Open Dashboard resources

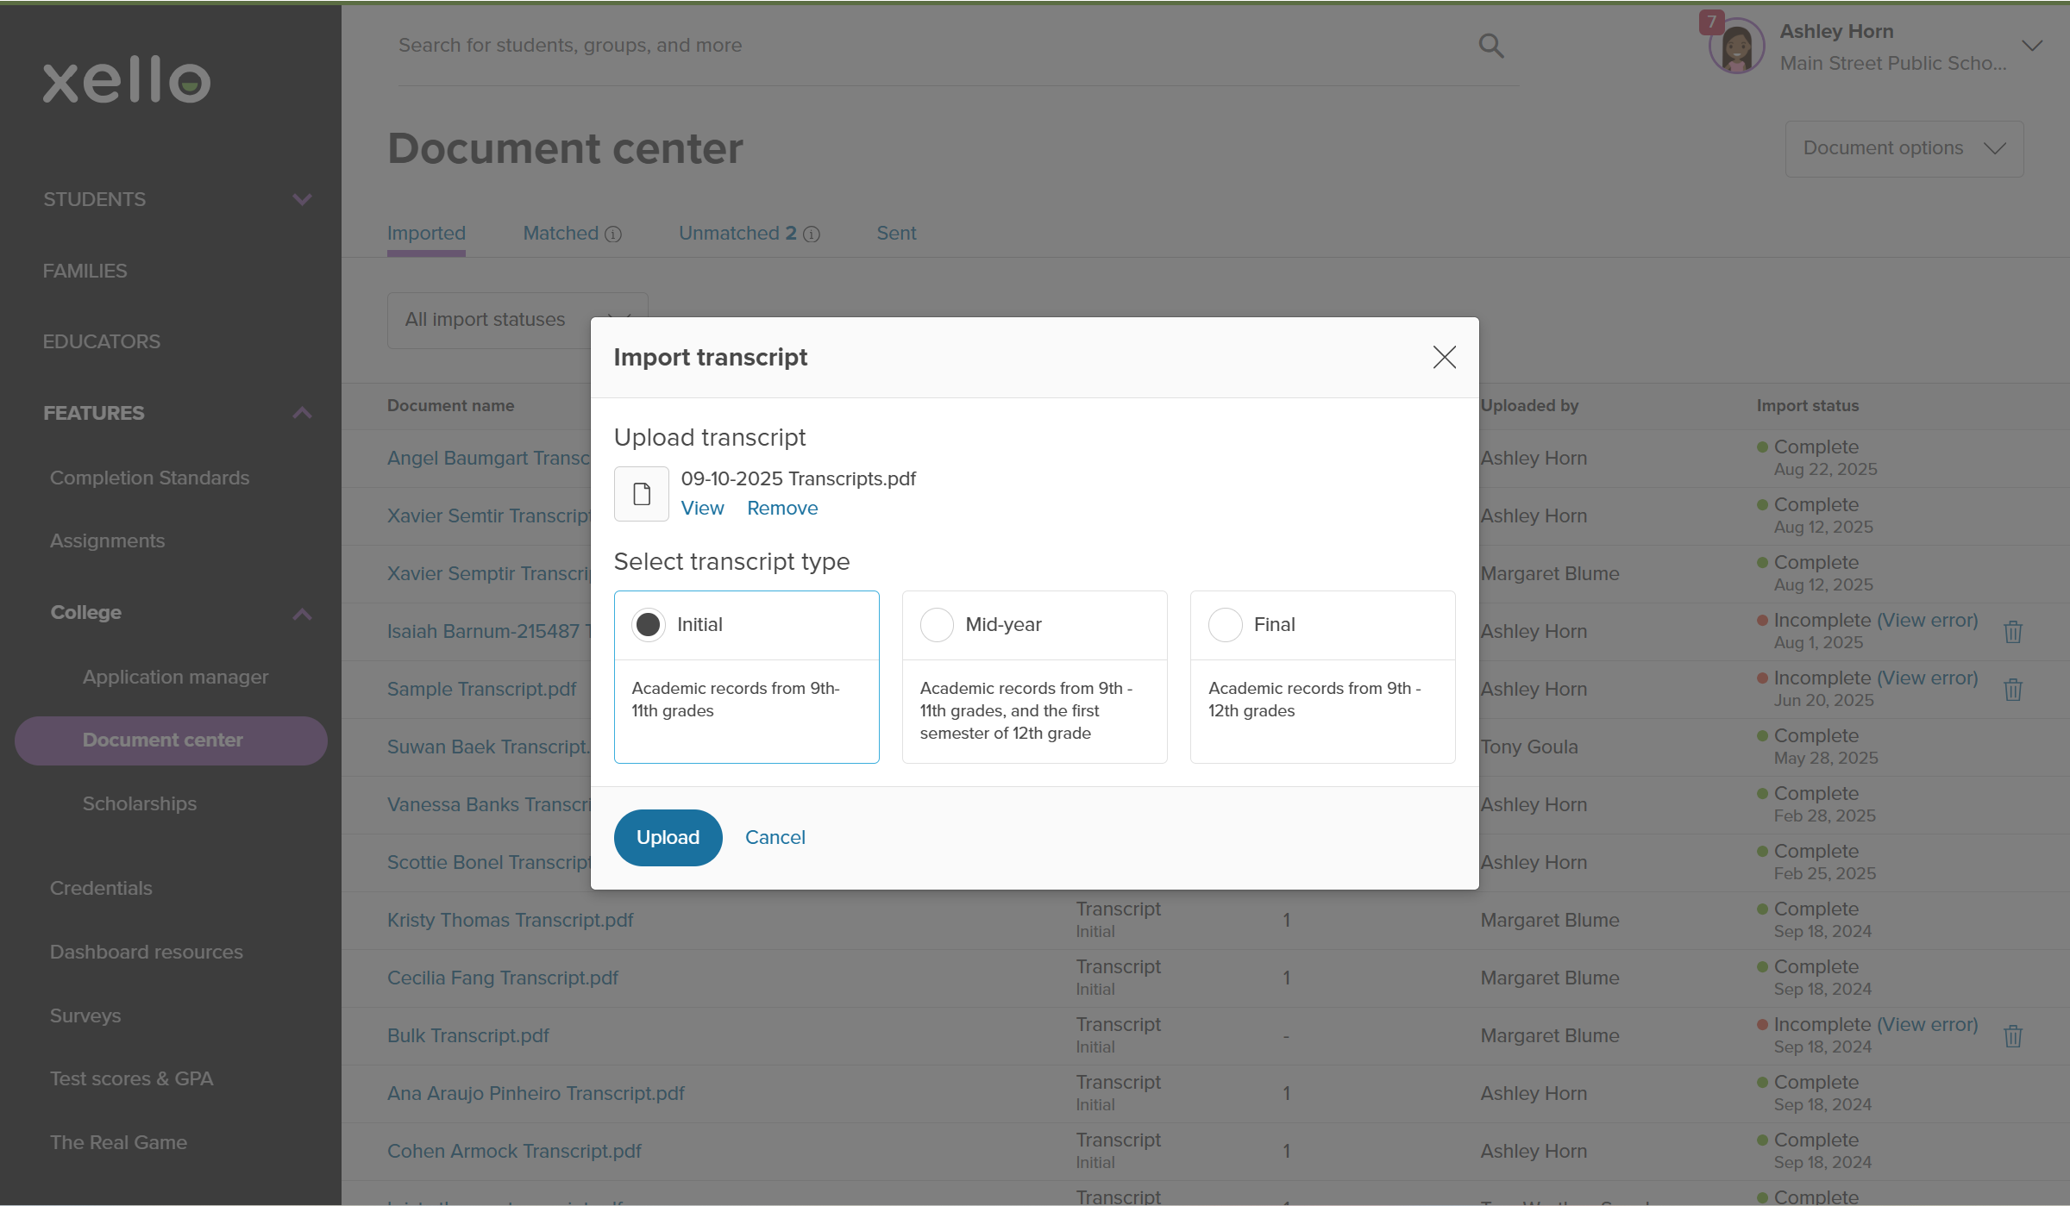146,952
